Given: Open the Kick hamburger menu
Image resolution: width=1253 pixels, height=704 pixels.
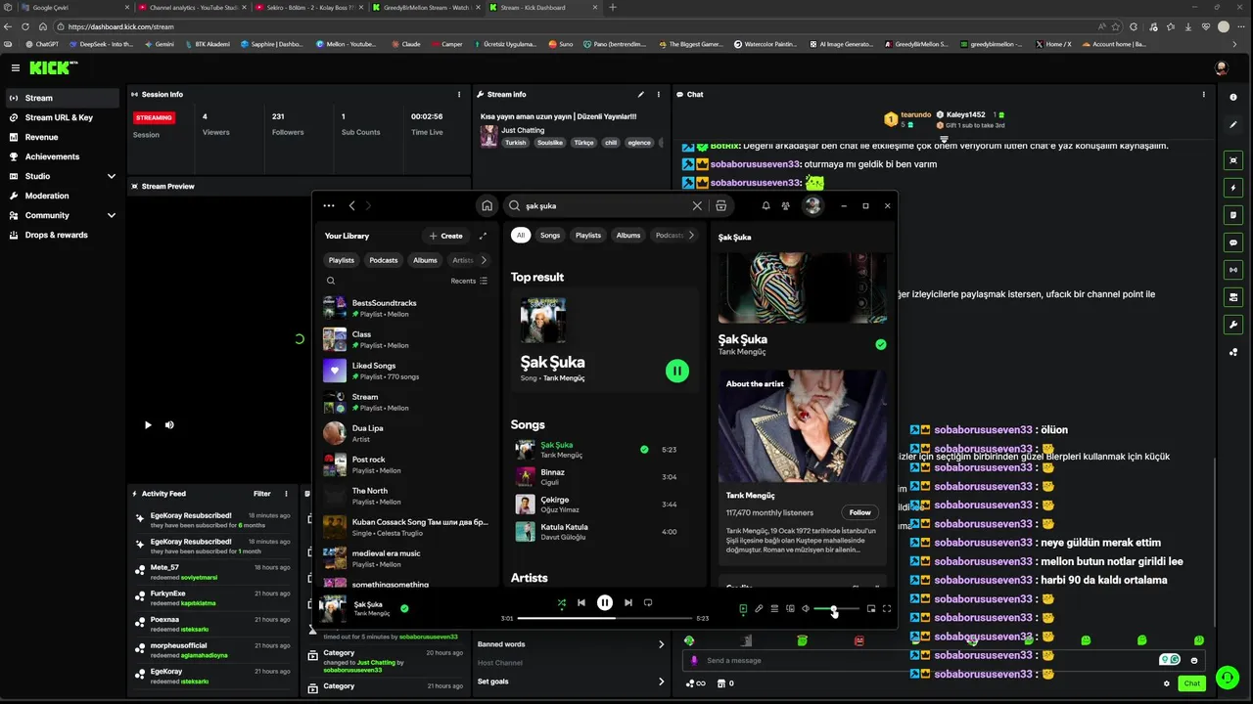Looking at the screenshot, I should [16, 67].
